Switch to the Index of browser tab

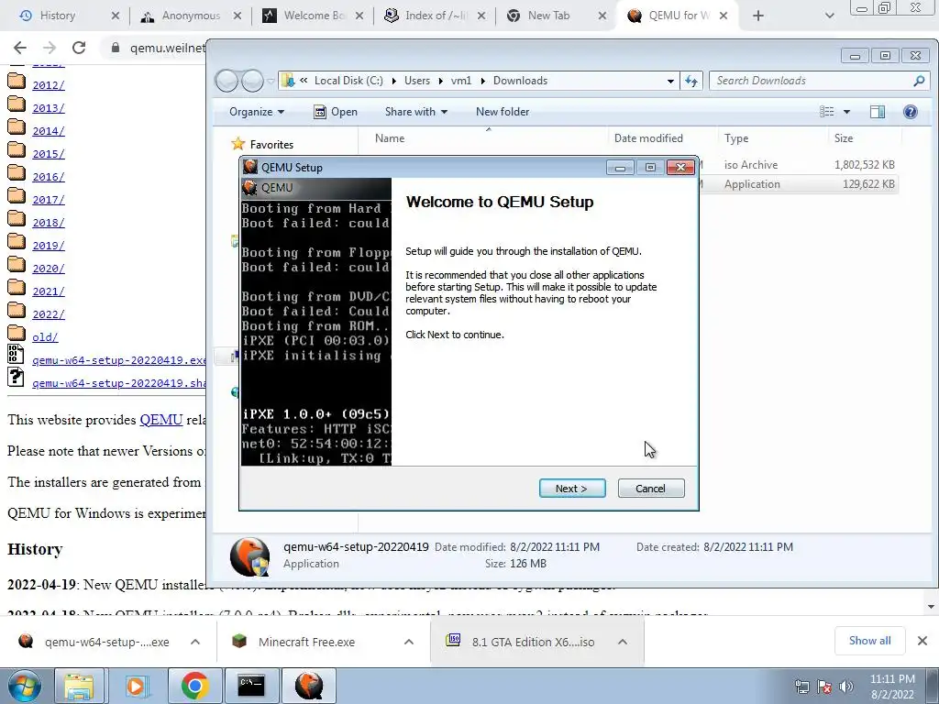[434, 16]
